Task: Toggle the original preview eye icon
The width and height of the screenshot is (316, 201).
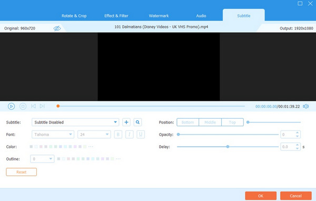Action: [x=57, y=28]
